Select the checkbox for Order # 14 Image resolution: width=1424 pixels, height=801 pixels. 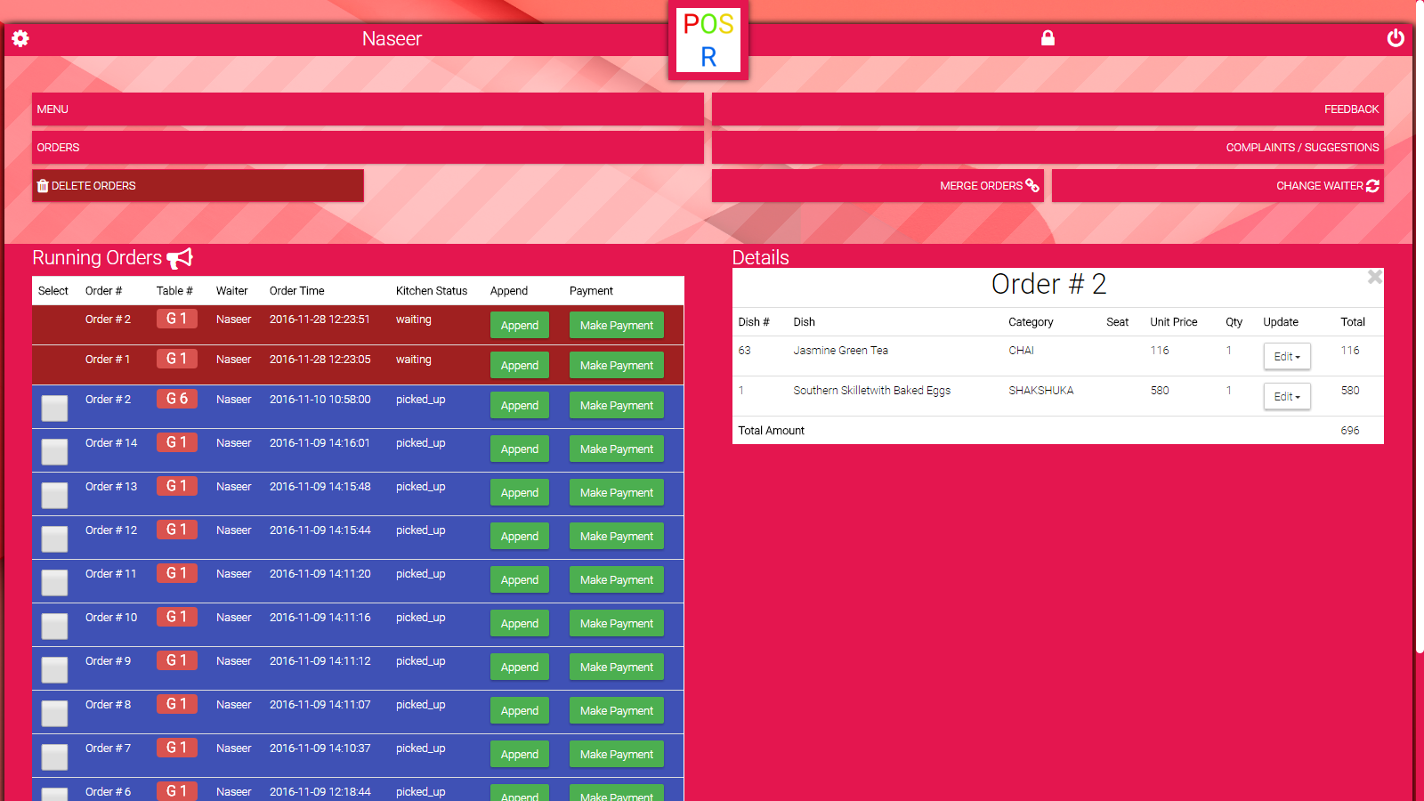(x=54, y=452)
